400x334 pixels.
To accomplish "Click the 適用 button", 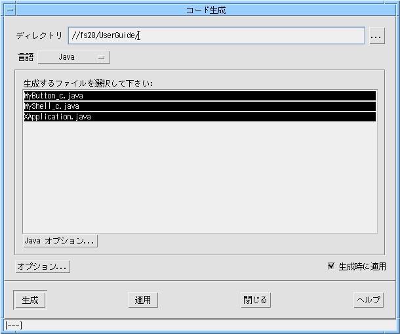I will (143, 300).
